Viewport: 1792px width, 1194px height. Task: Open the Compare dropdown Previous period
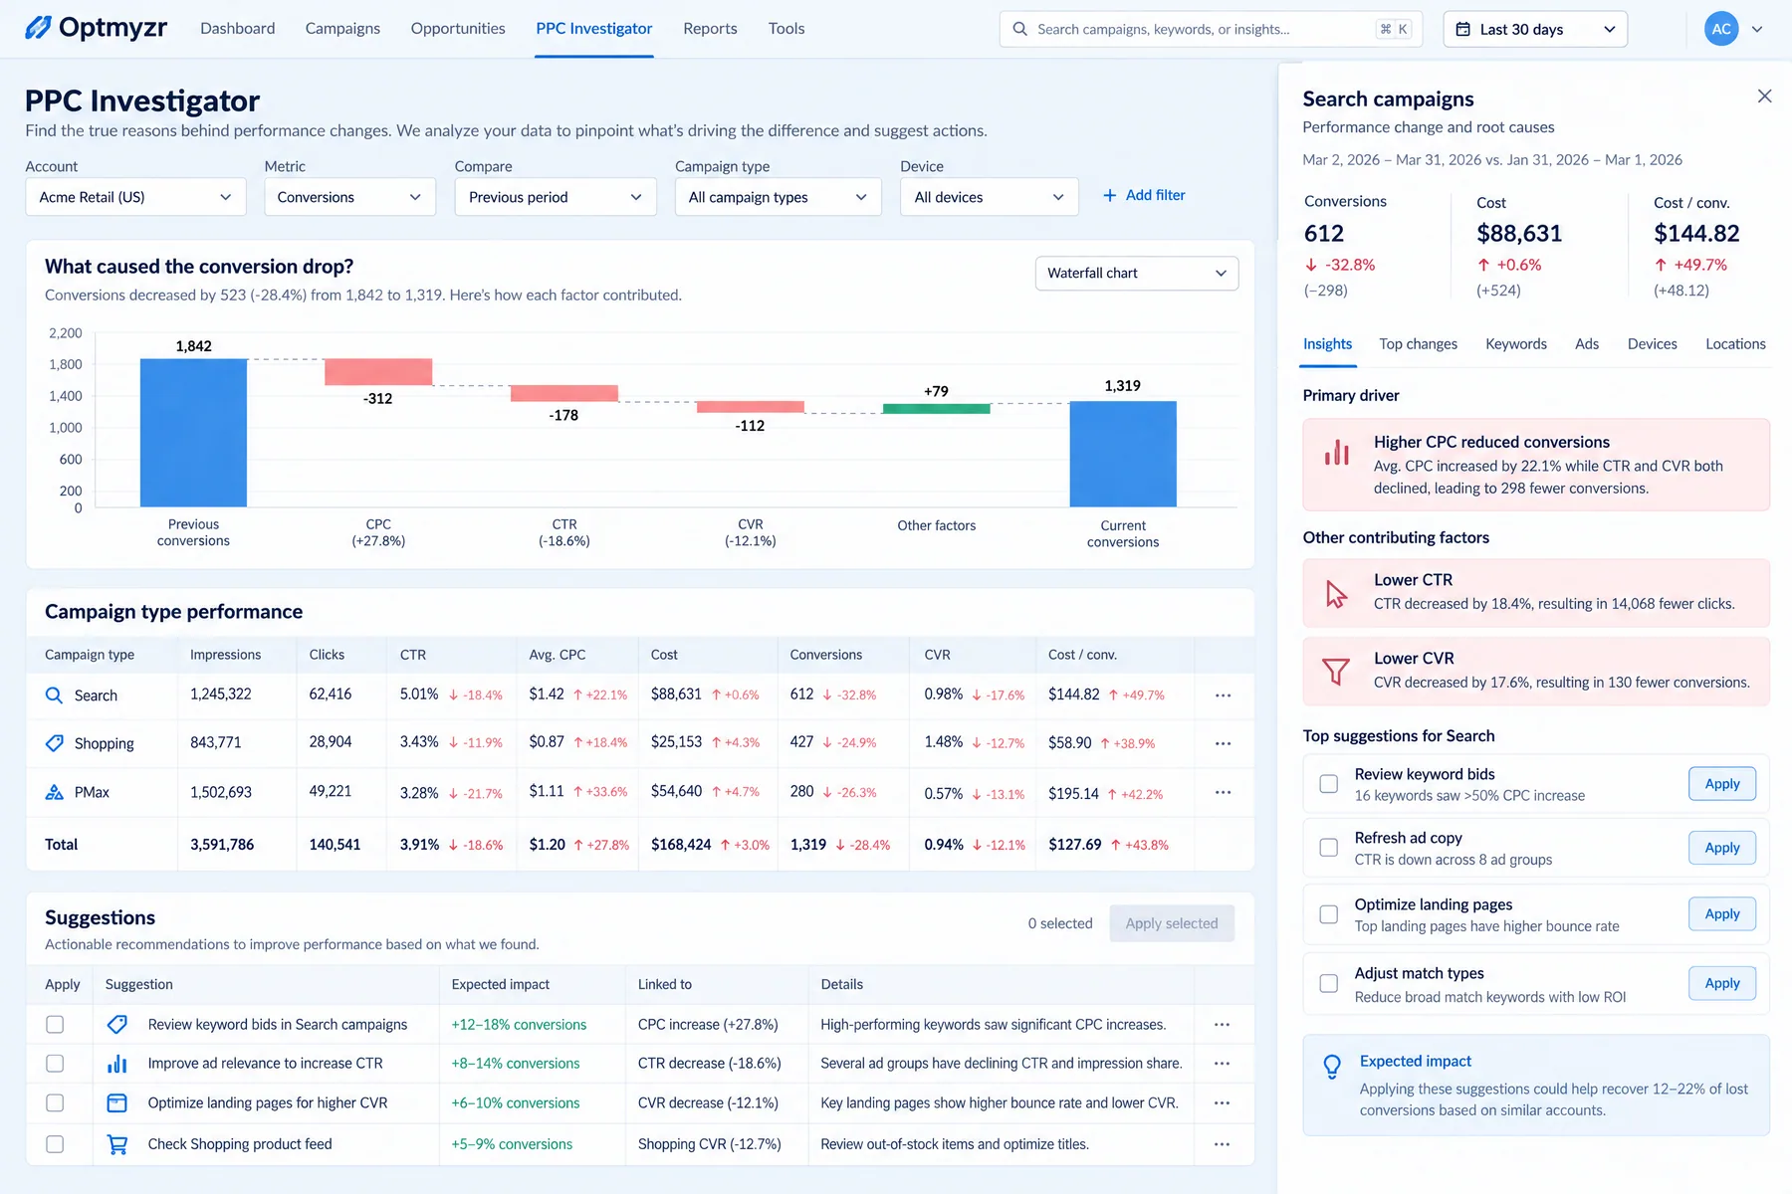556,197
